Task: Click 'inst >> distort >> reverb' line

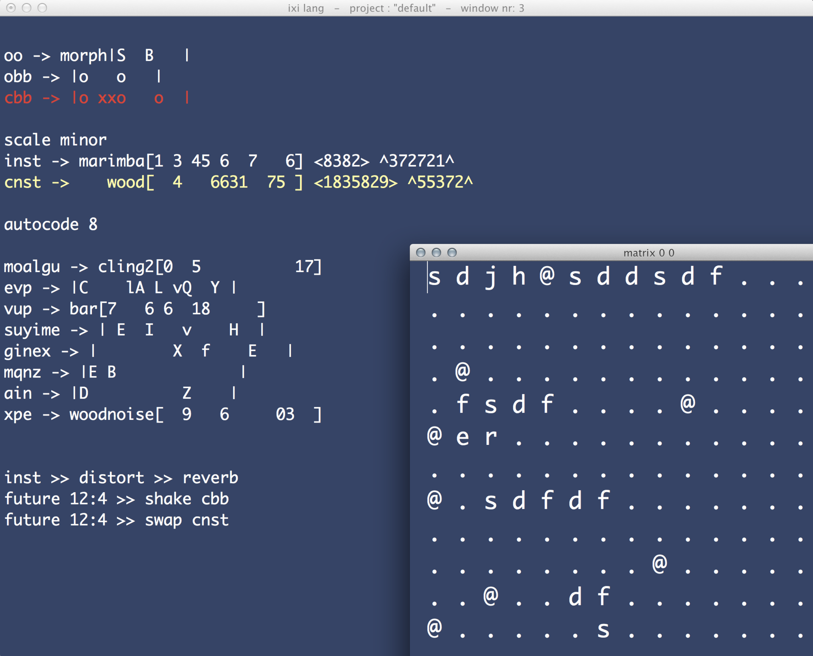Action: point(121,478)
